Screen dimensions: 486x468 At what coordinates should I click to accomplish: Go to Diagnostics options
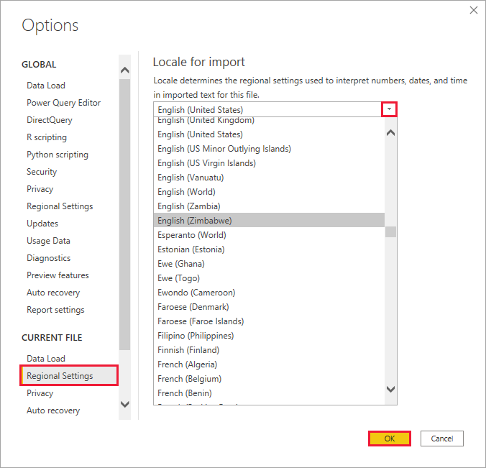point(48,258)
